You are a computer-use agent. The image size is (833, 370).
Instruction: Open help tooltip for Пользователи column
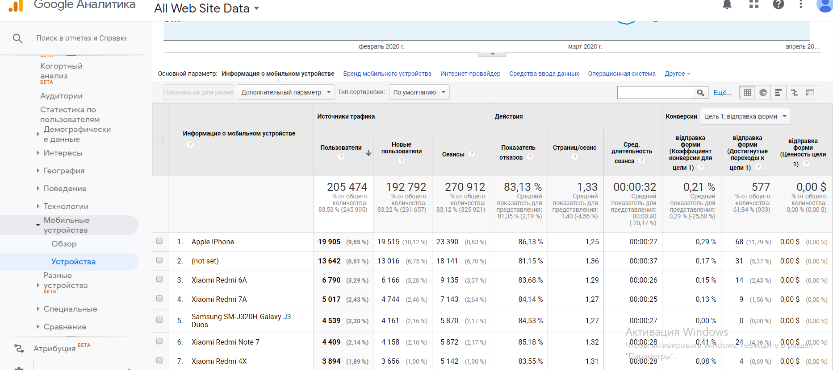tap(341, 157)
